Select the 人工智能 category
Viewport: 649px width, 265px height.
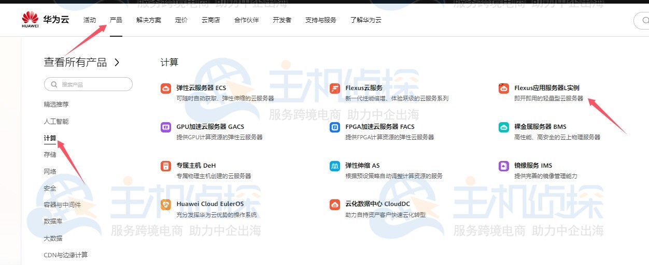tap(57, 122)
